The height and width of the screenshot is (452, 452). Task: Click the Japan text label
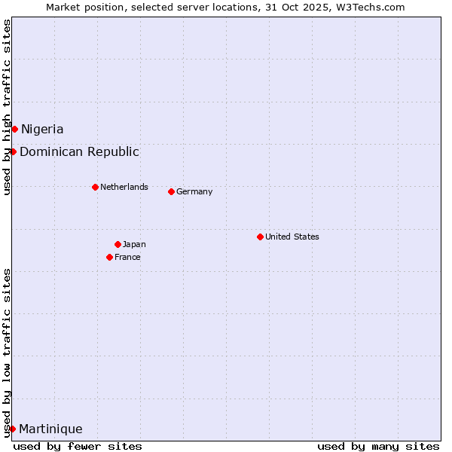134,244
